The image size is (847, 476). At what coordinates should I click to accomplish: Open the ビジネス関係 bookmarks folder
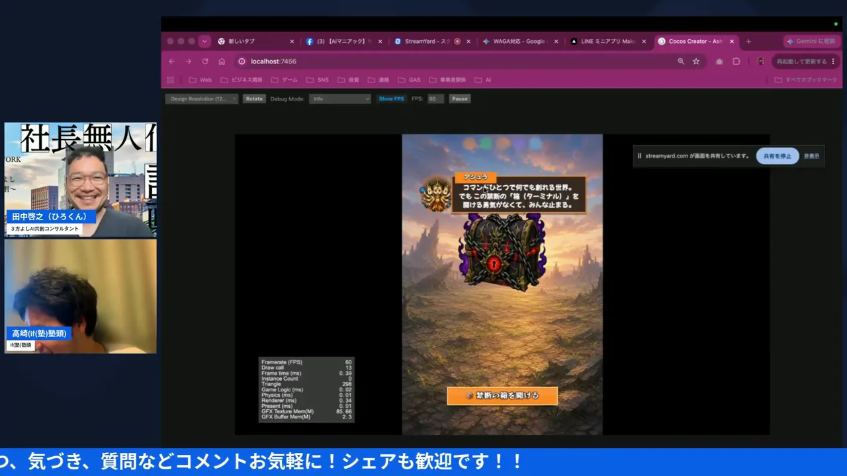(242, 80)
